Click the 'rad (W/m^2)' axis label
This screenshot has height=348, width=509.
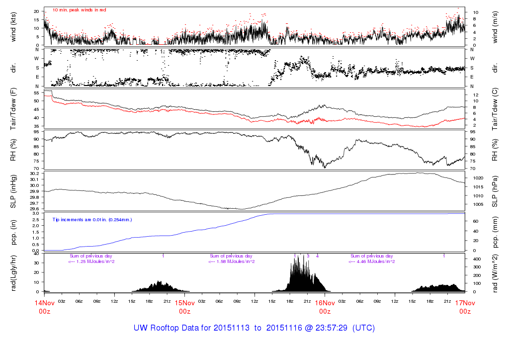click(x=495, y=273)
